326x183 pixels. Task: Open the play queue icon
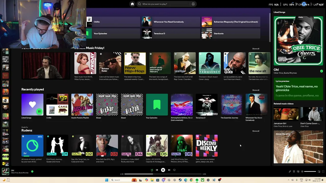click(294, 172)
